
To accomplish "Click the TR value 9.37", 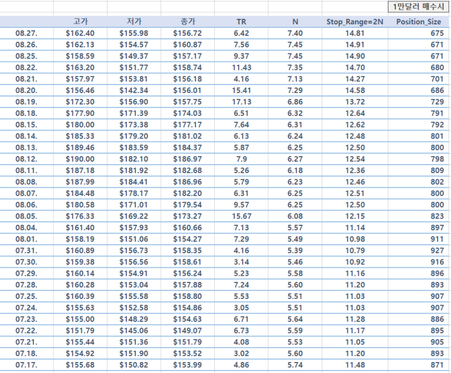I will [x=242, y=56].
